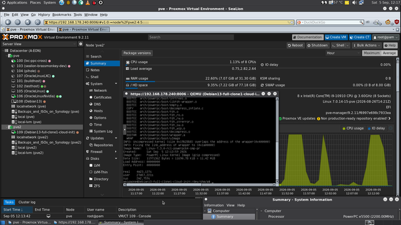The image size is (401, 225).
Task: Open server view settings gear icon
Action: [81, 44]
